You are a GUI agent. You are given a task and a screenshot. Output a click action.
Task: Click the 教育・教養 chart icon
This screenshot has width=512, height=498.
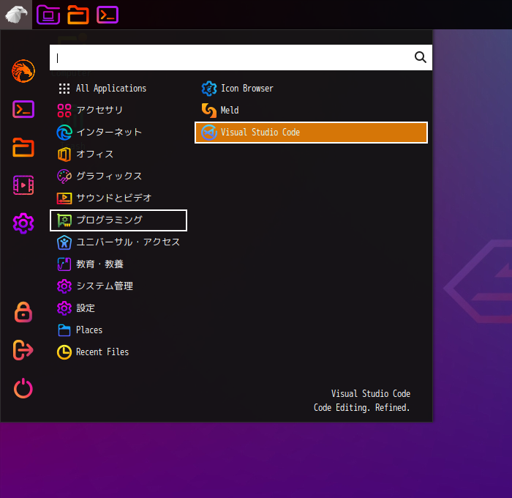pyautogui.click(x=64, y=264)
